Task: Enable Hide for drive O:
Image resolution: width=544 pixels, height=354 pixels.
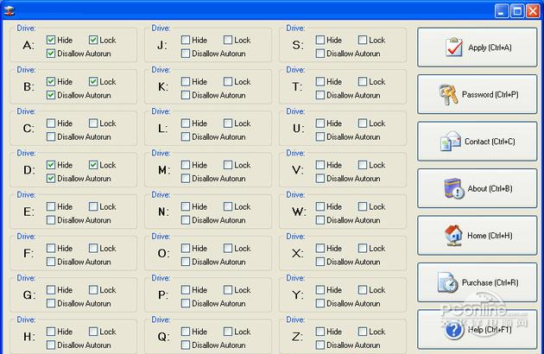Action: (x=186, y=248)
